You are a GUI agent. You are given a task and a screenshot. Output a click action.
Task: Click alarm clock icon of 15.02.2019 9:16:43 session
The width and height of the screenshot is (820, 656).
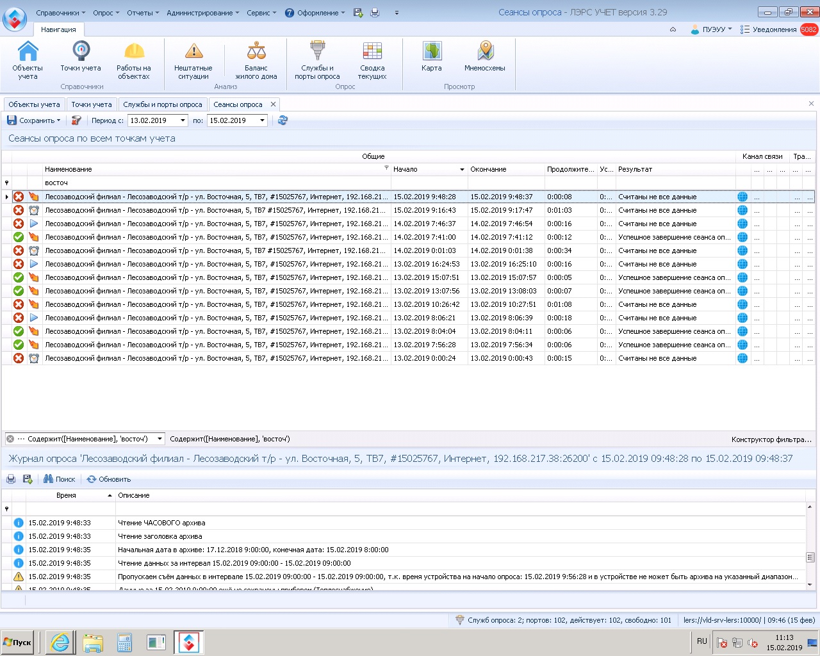pos(34,210)
